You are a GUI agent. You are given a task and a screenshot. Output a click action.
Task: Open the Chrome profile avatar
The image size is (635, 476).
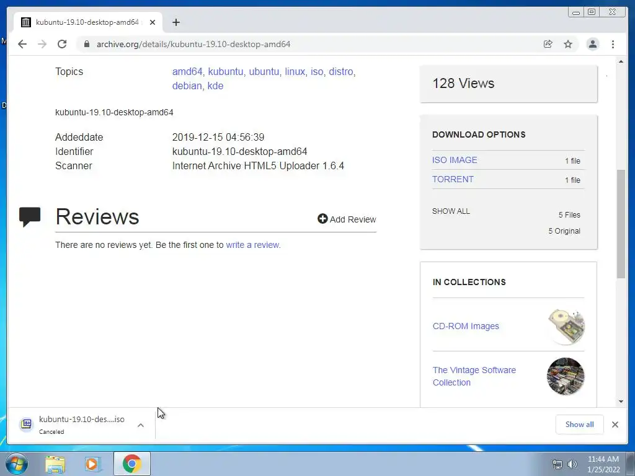592,44
